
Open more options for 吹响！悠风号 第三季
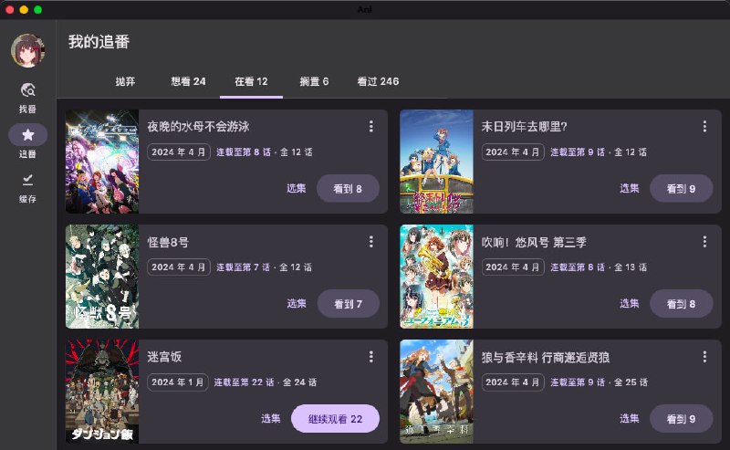pos(704,241)
